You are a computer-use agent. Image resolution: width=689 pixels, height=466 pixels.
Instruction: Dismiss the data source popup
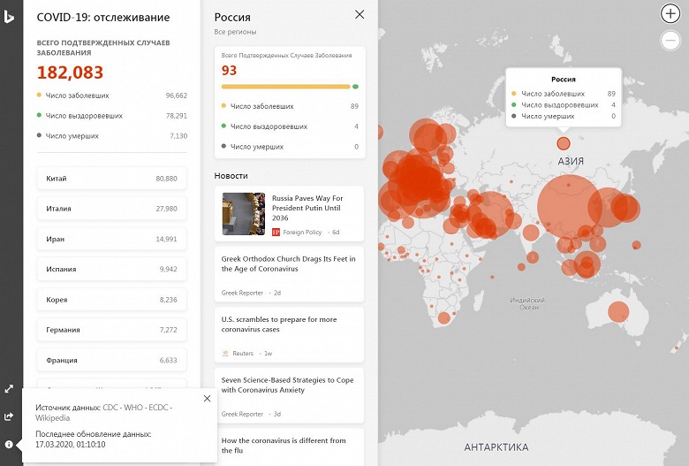pos(207,399)
